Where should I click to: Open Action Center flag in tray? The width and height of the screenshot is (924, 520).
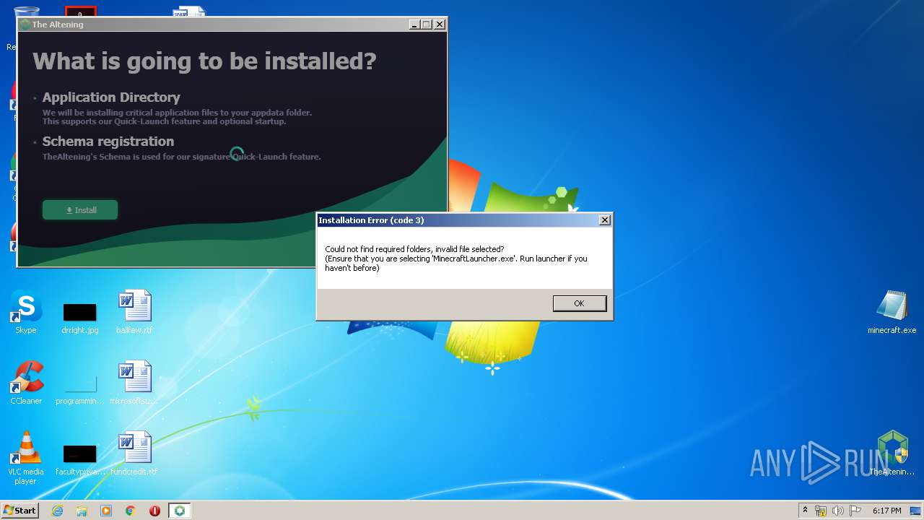point(855,511)
